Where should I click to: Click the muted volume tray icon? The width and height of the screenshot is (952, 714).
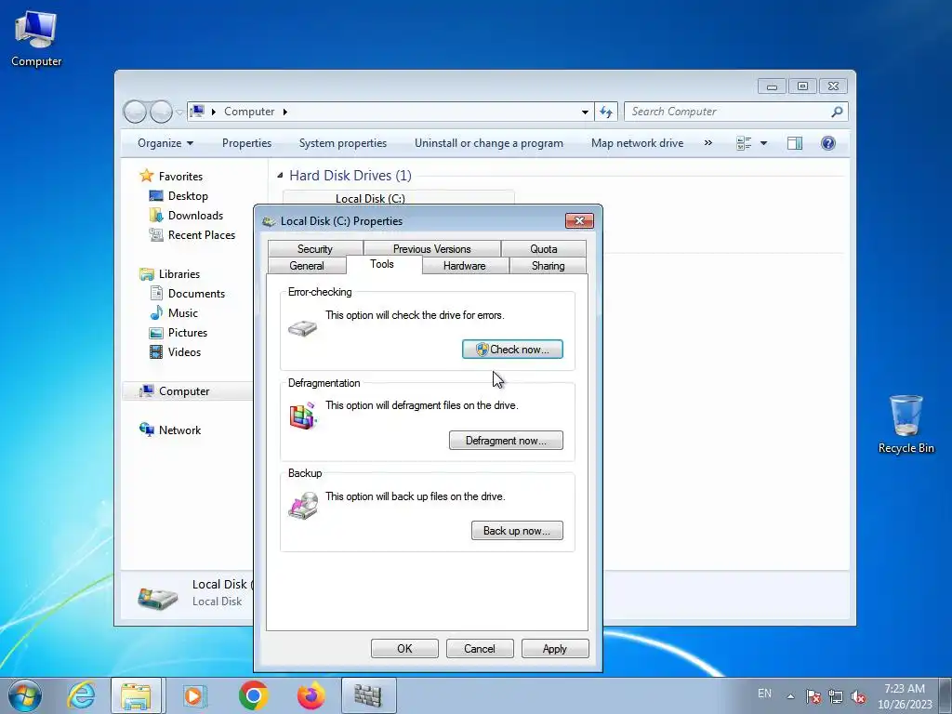pos(858,696)
